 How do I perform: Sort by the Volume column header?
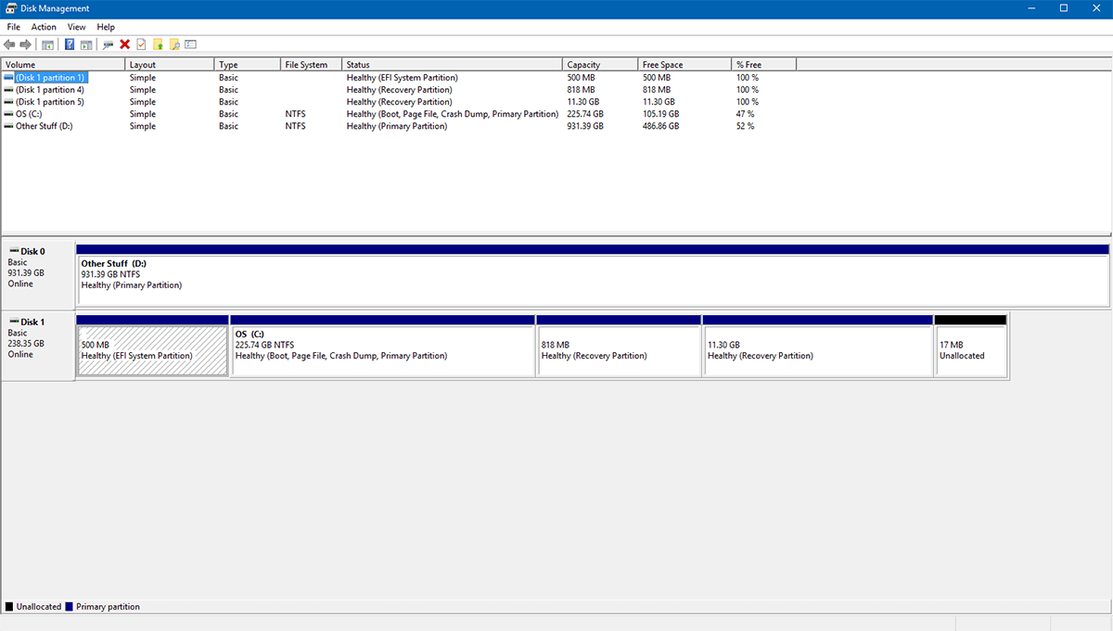[63, 65]
